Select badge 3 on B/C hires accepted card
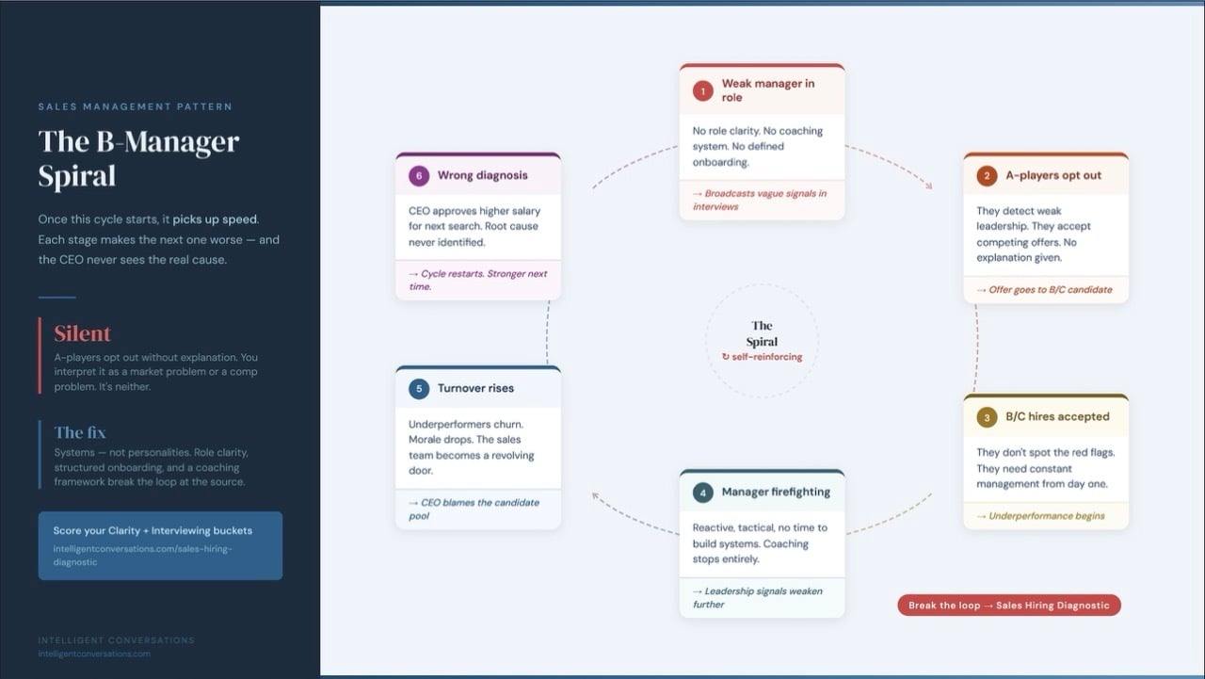1205x679 pixels. point(987,416)
